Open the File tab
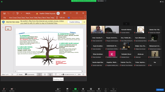The image size is (165, 92). pyautogui.click(x=5, y=18)
